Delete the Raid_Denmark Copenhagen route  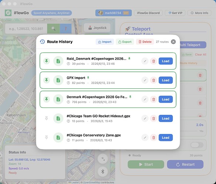click(153, 61)
